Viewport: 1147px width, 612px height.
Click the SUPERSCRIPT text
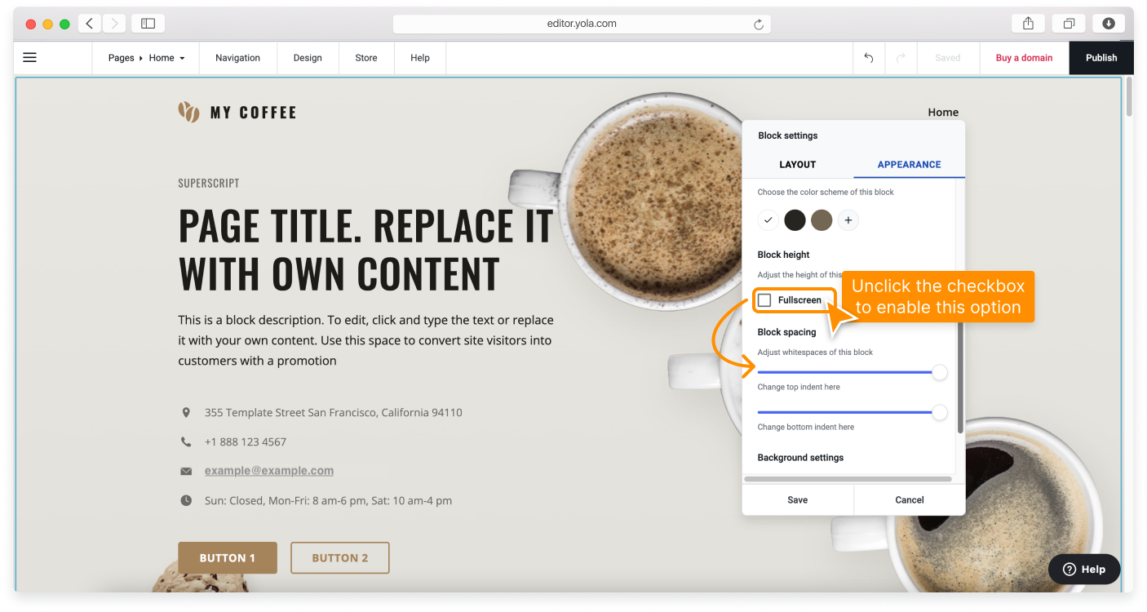coord(209,184)
